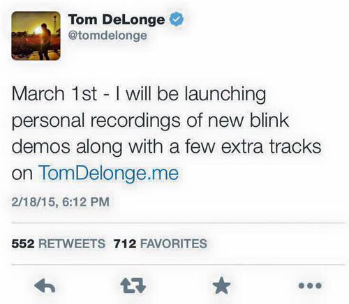View the 712 Favorites list
Screen dimensions: 349x304
[160, 243]
